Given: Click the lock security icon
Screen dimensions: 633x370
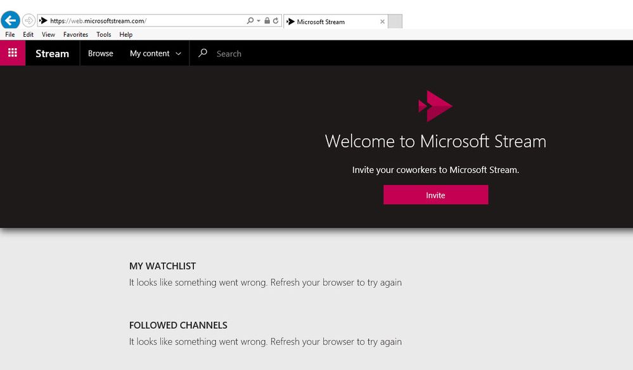Looking at the screenshot, I should (x=267, y=20).
